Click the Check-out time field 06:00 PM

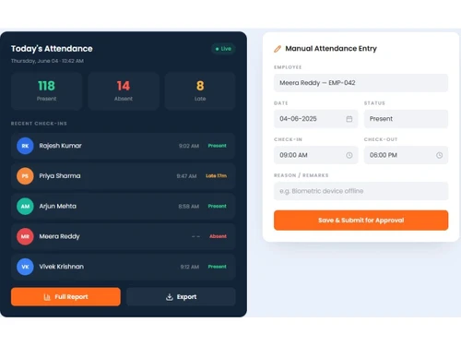[406, 155]
